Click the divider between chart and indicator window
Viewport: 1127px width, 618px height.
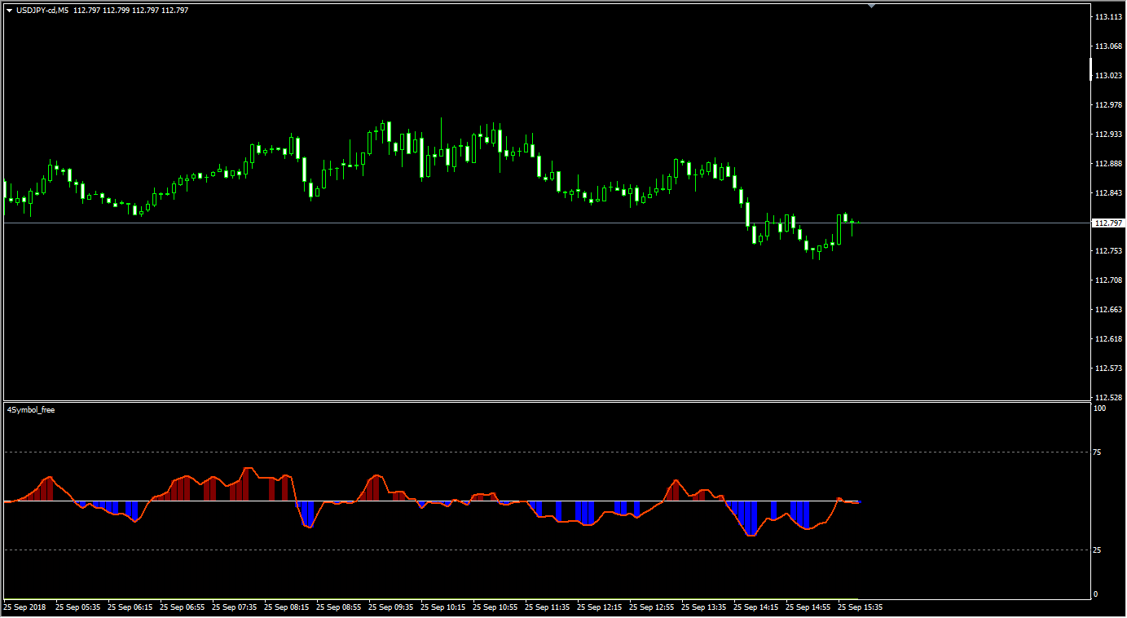coord(546,401)
